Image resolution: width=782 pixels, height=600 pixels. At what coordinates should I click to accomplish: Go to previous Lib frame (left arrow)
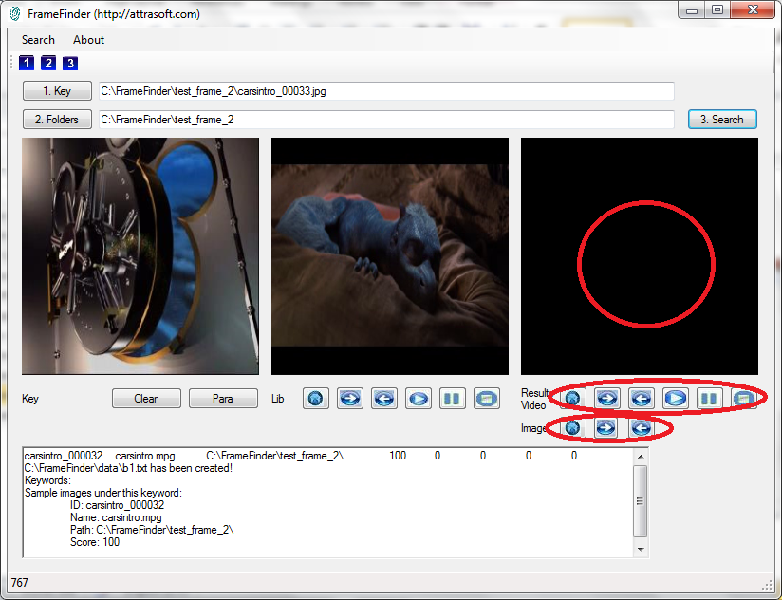click(x=384, y=399)
